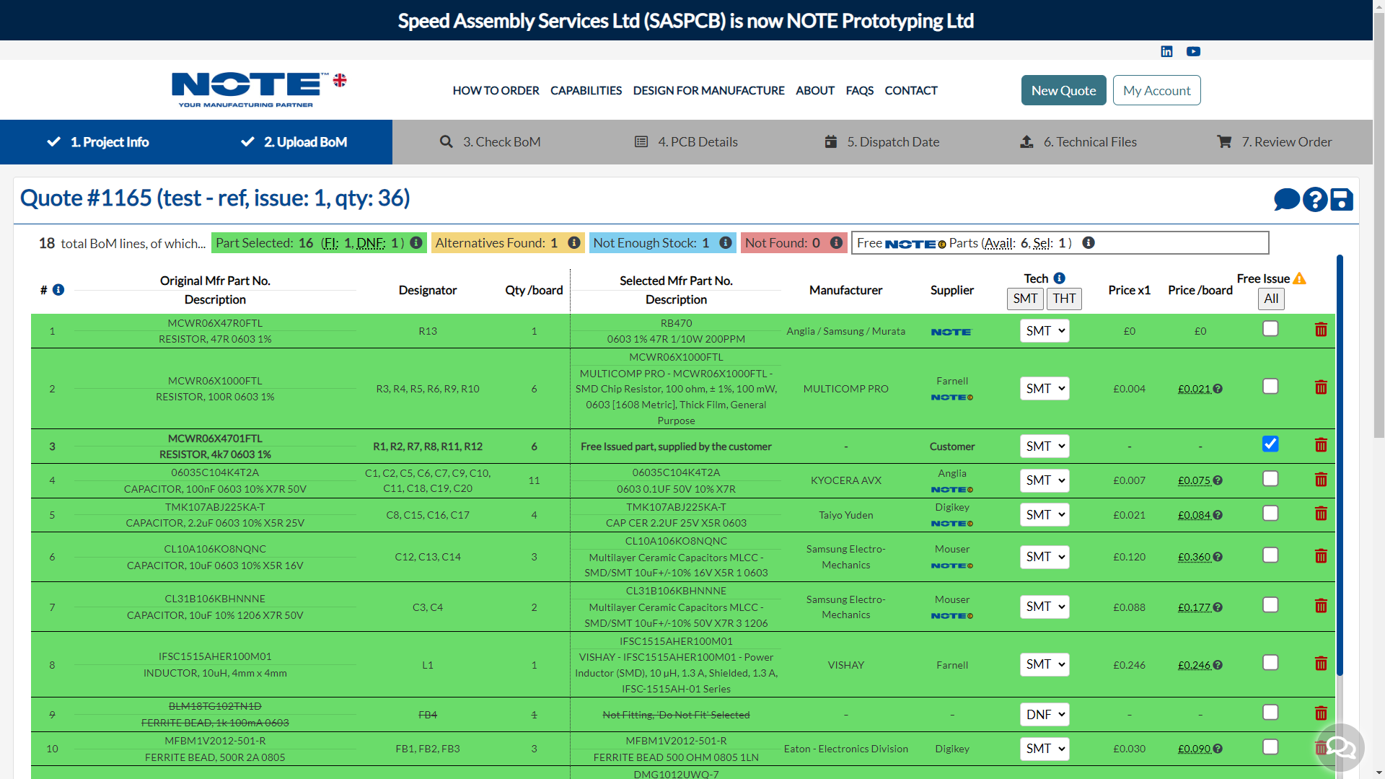Change the tech selection for inductor L1

(x=1044, y=664)
